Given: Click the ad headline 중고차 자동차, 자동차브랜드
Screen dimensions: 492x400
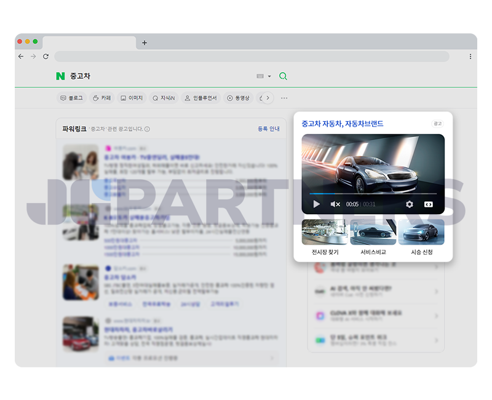Looking at the screenshot, I should pos(341,124).
